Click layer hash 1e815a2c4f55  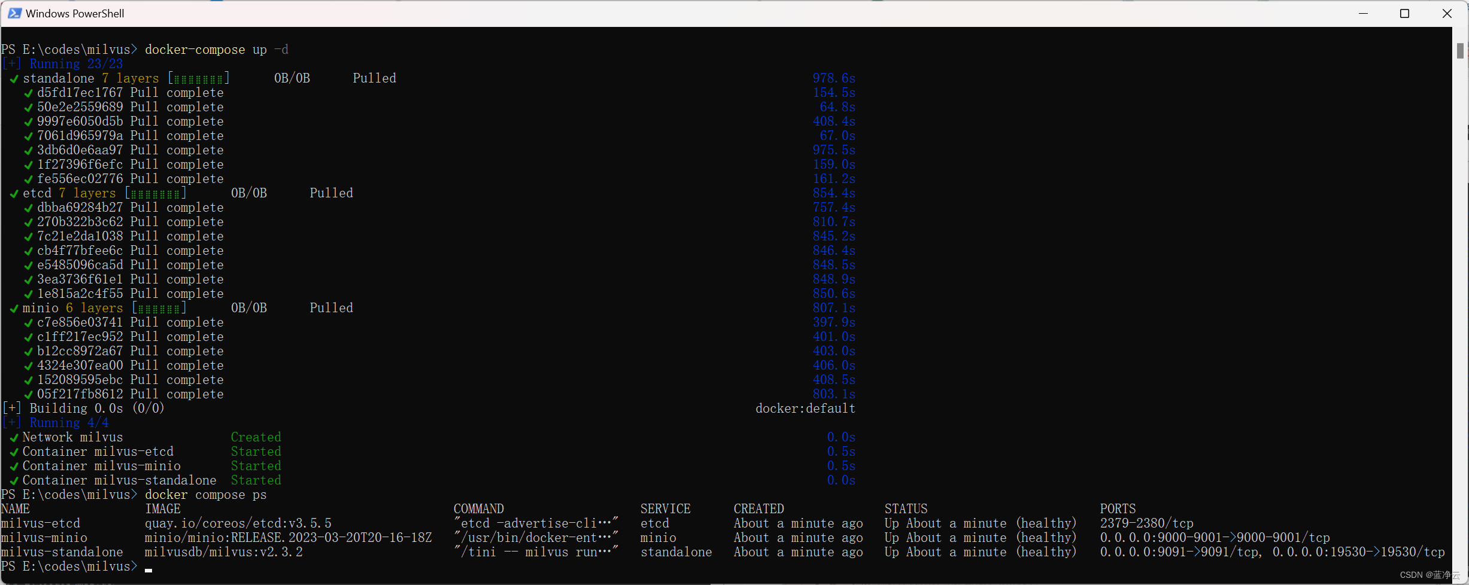80,294
